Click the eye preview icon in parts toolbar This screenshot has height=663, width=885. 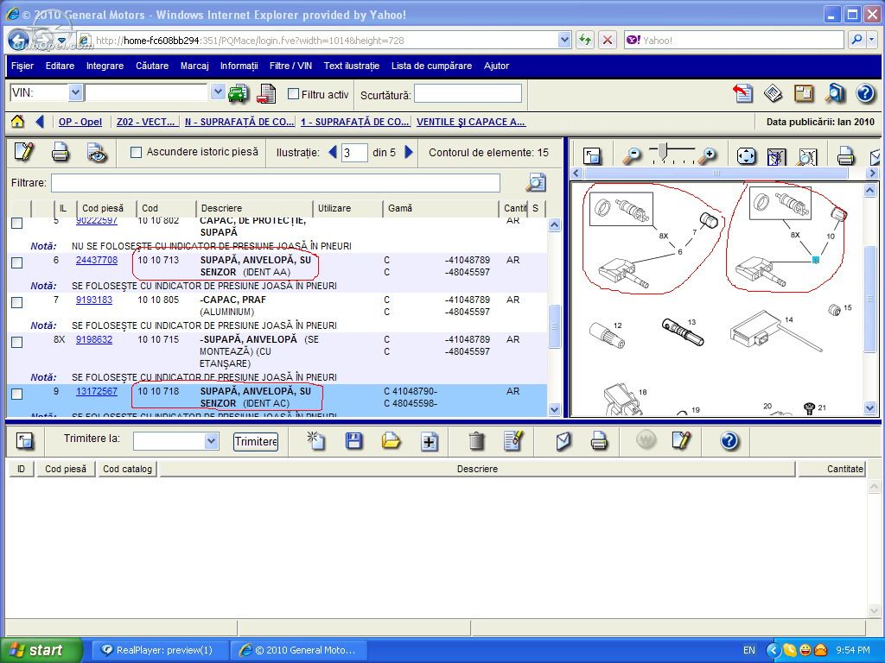(97, 153)
